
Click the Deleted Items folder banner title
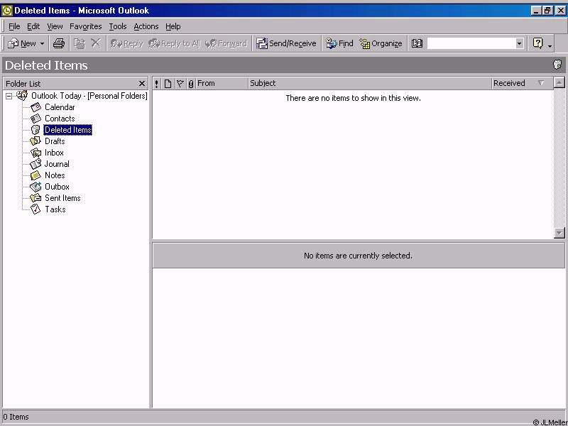[x=46, y=65]
